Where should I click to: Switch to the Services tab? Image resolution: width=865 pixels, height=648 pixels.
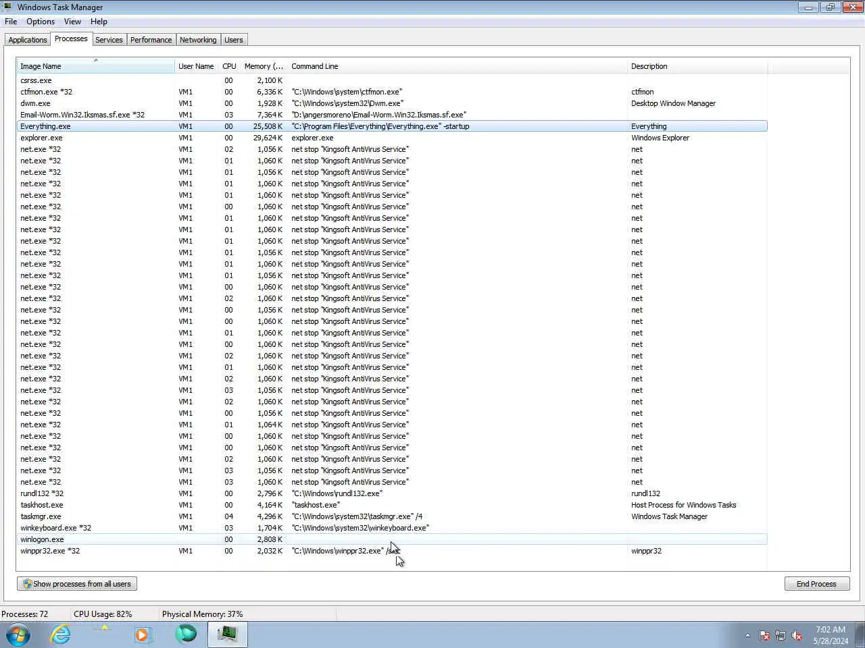tap(109, 40)
